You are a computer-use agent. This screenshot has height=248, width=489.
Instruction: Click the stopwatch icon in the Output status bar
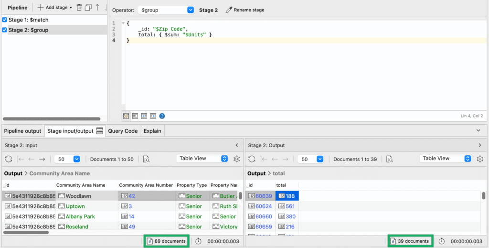click(x=442, y=241)
